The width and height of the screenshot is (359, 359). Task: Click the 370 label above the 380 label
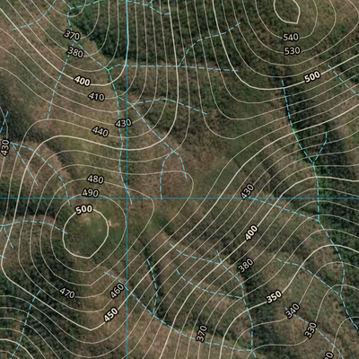72,35
